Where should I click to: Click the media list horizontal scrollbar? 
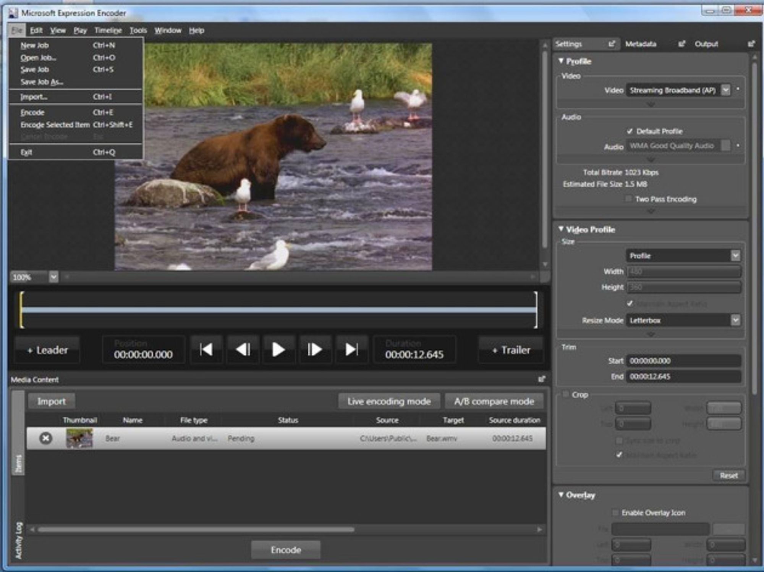coord(196,530)
